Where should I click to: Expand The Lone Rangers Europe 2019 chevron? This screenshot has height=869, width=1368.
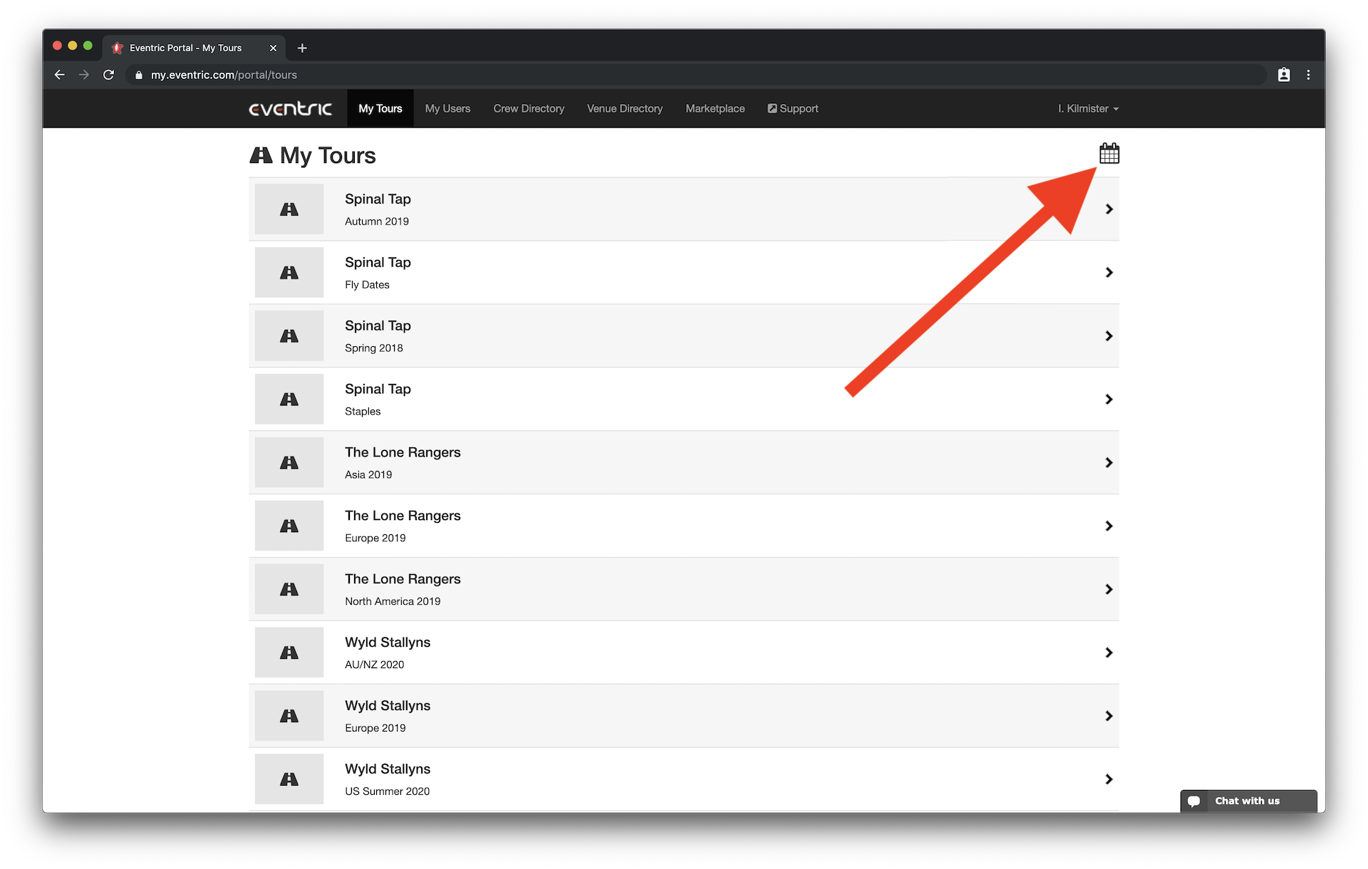pyautogui.click(x=1109, y=526)
